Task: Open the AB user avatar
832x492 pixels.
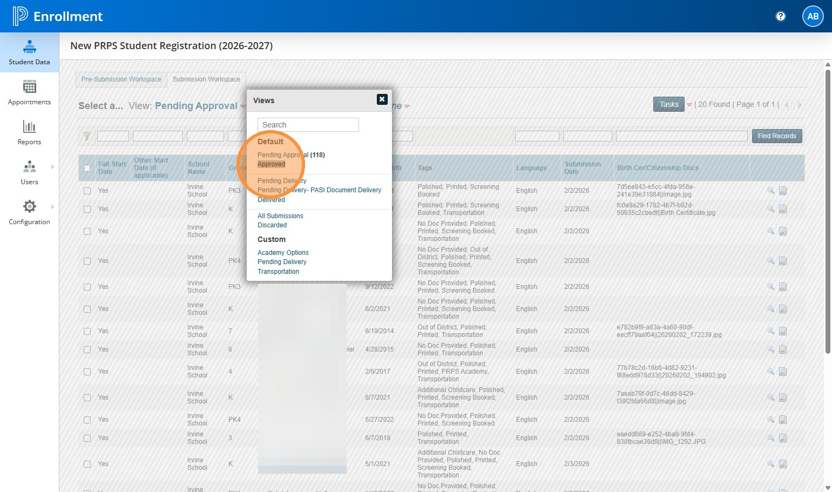Action: (813, 16)
